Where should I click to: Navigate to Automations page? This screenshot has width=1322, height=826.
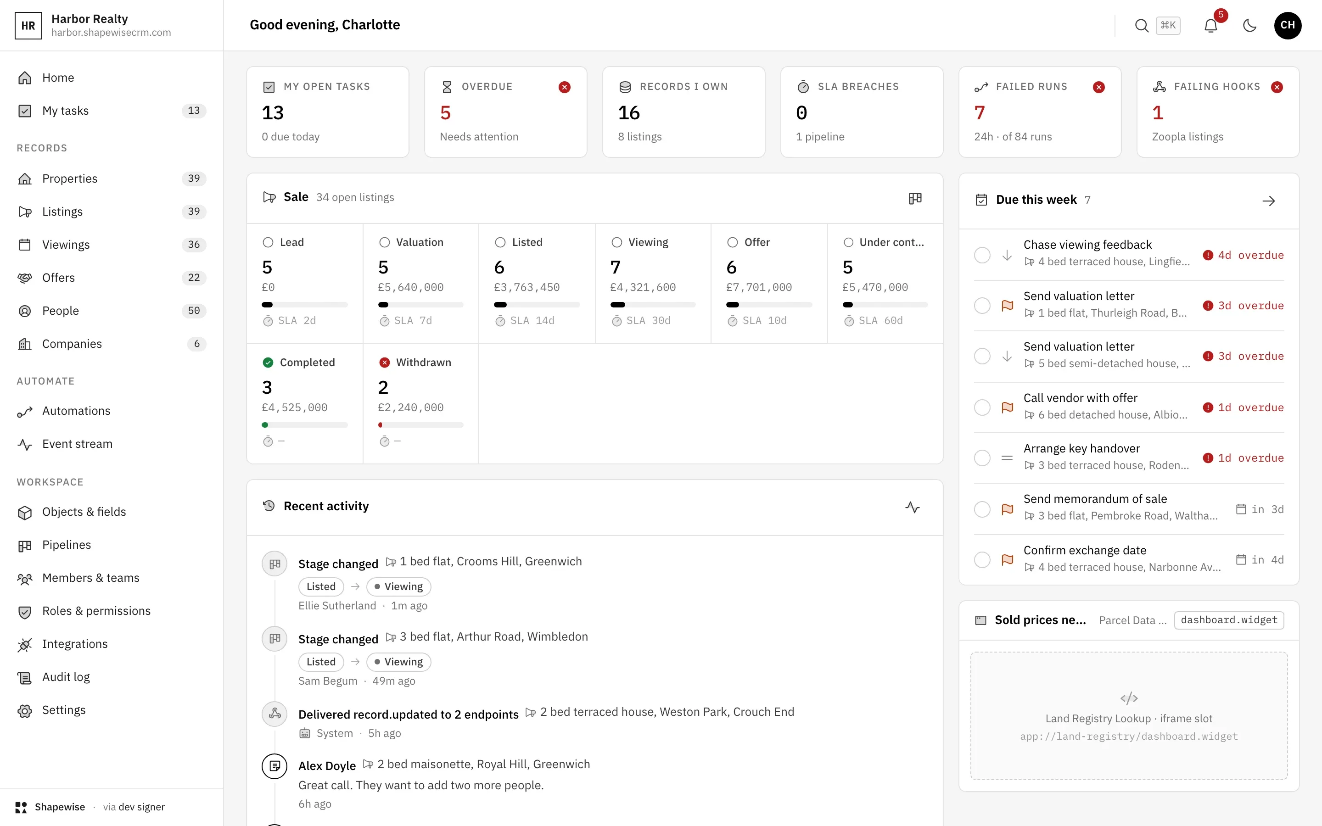[x=112, y=411]
